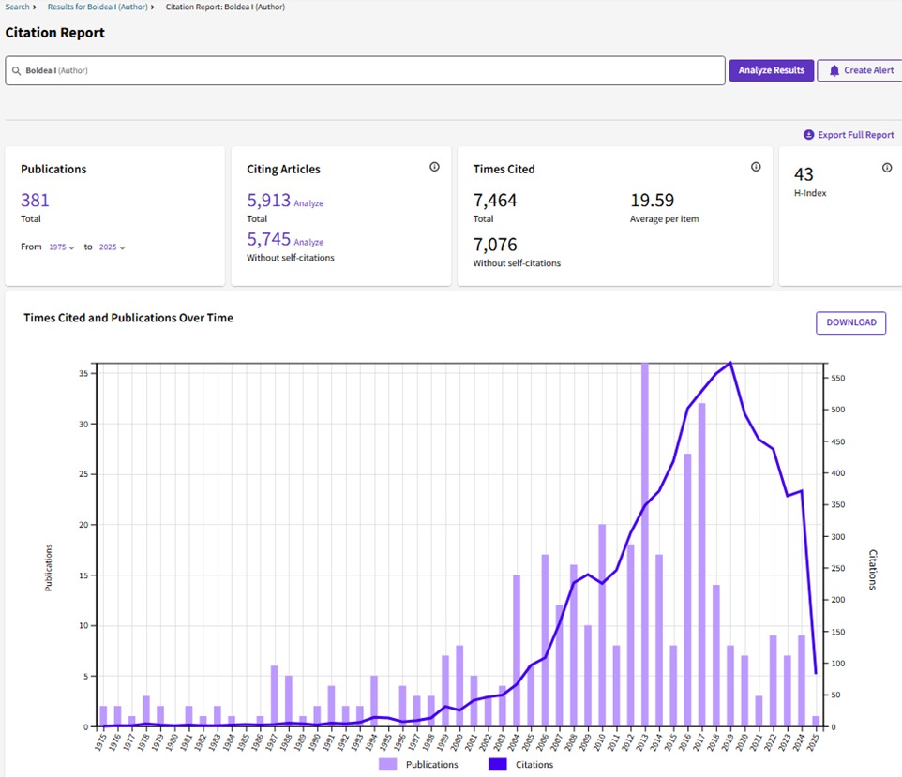Expand the From year 1975 dropdown

point(62,247)
